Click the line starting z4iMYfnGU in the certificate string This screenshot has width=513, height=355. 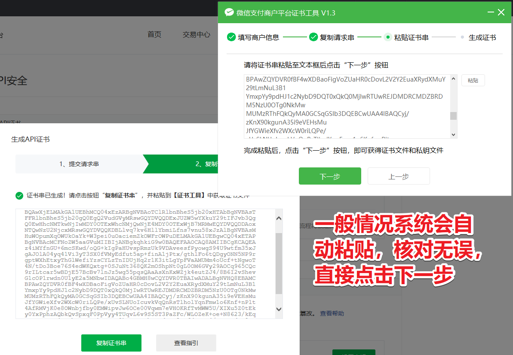pos(140,248)
